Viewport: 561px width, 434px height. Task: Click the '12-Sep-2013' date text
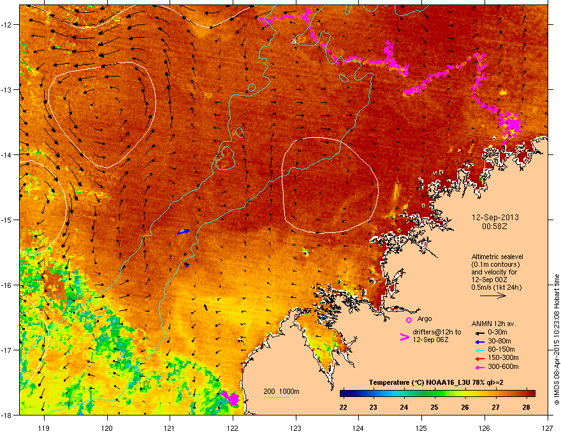(495, 218)
